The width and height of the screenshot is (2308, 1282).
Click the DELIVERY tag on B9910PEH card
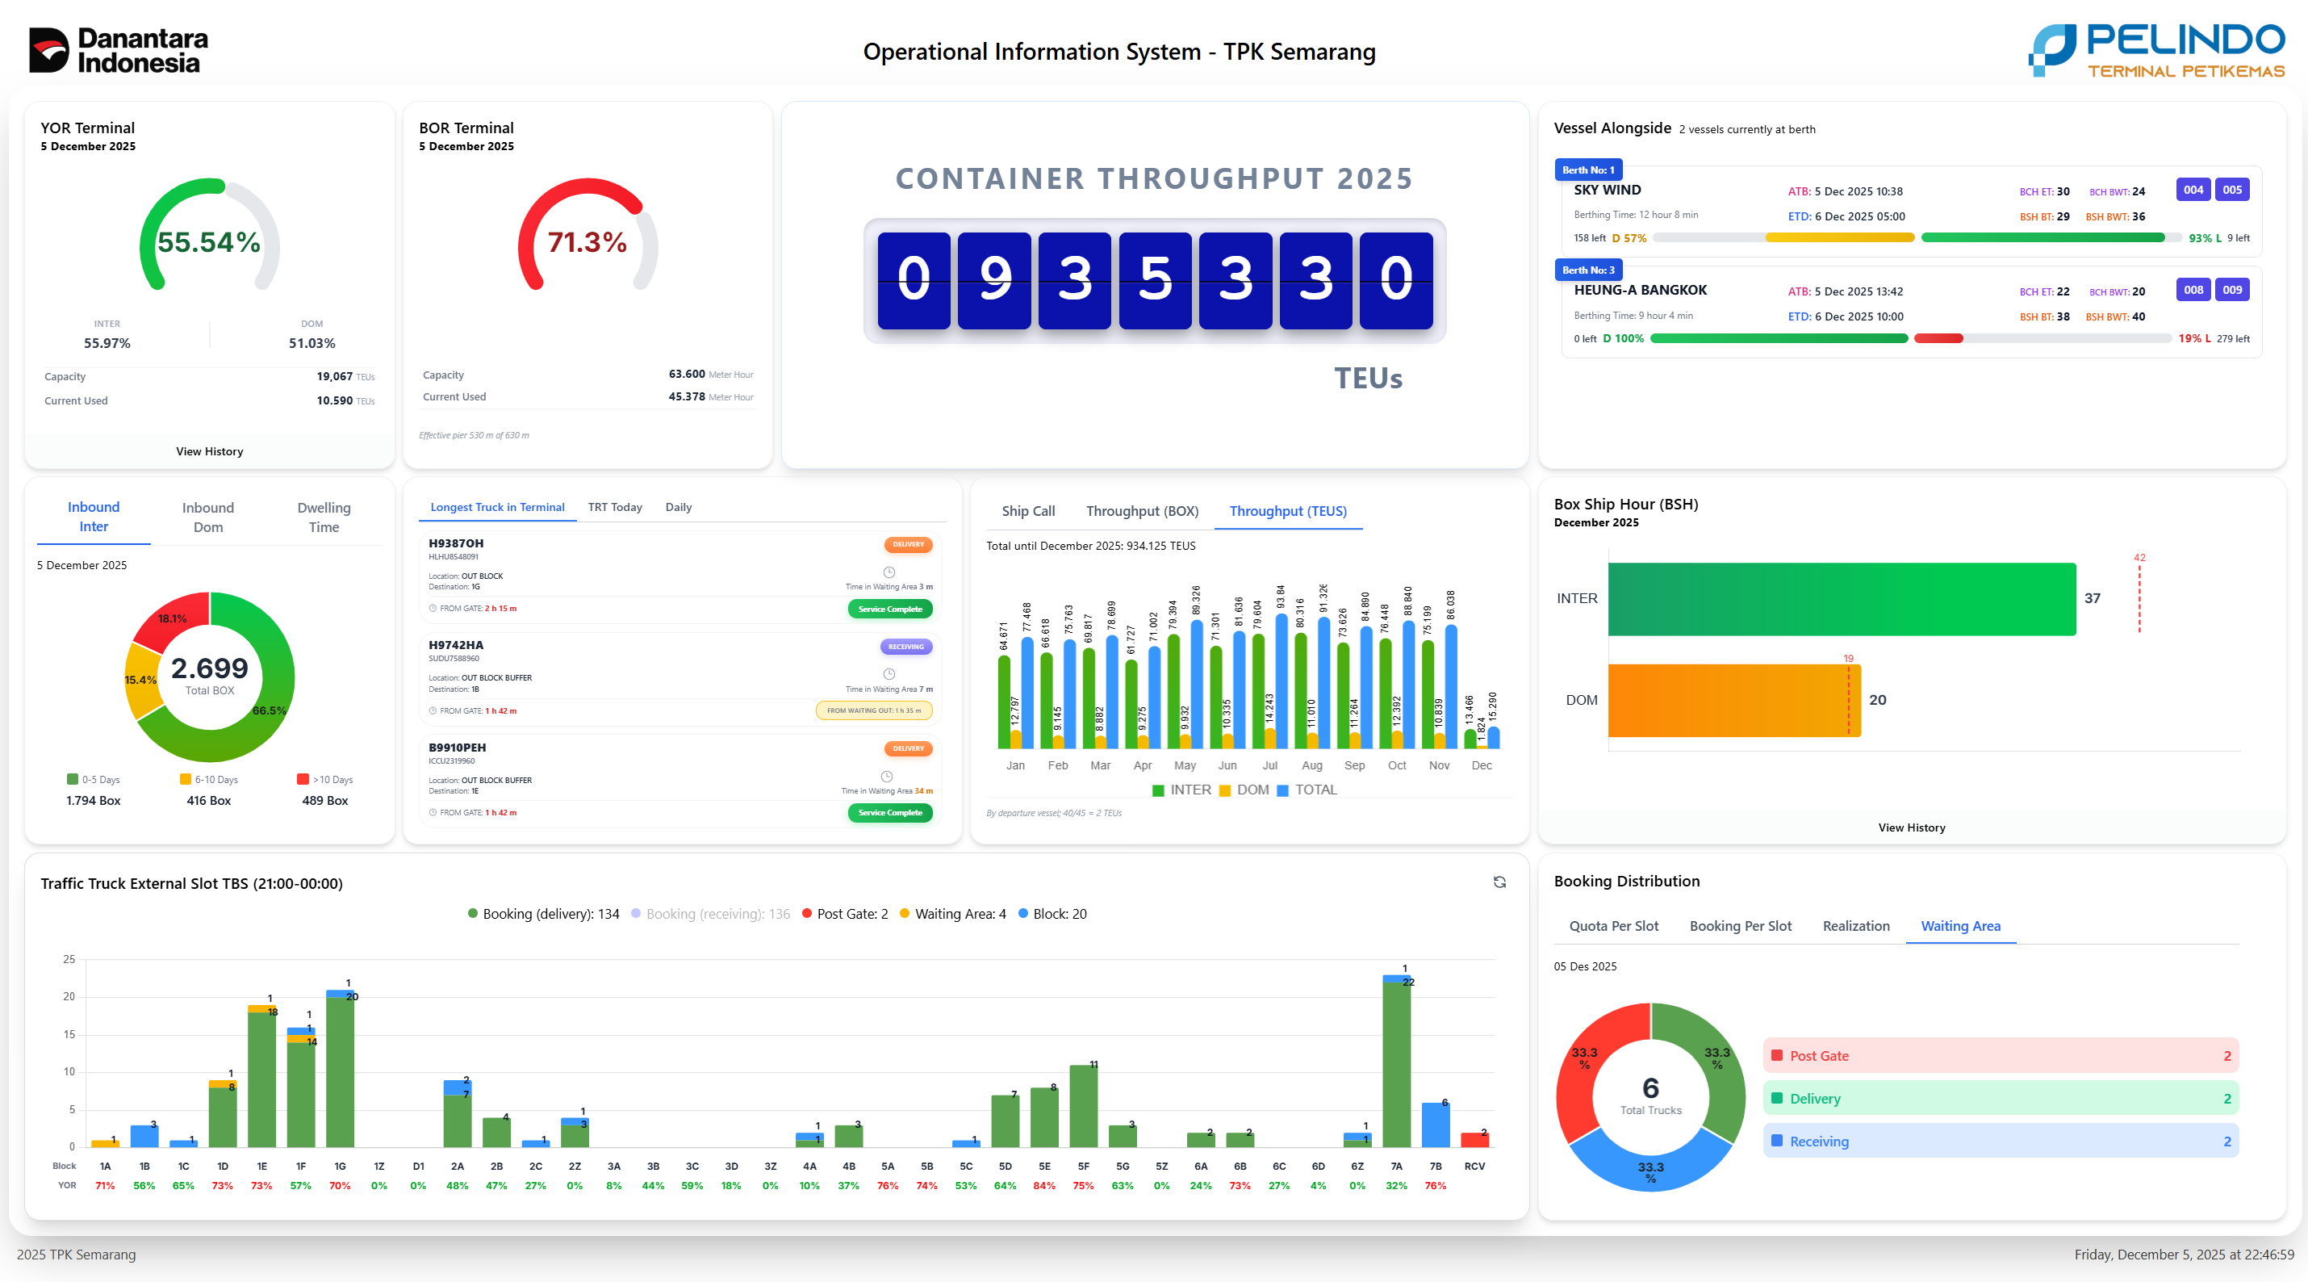click(x=908, y=748)
